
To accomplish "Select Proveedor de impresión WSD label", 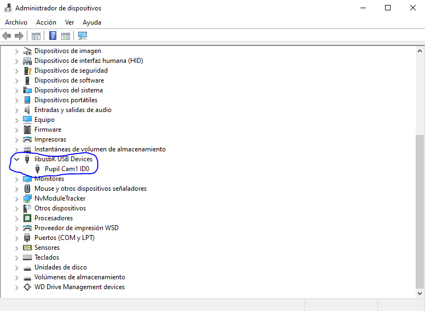I will tap(76, 228).
